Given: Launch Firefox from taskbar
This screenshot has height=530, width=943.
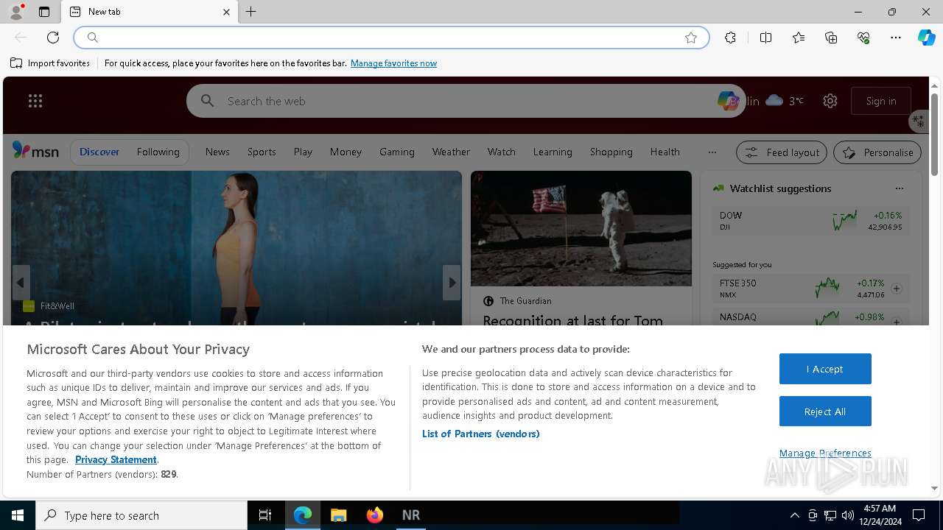Looking at the screenshot, I should [x=374, y=515].
